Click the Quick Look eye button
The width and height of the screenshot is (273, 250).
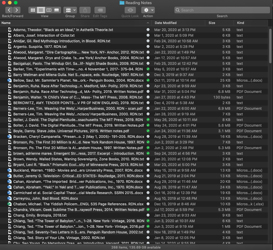point(130,10)
